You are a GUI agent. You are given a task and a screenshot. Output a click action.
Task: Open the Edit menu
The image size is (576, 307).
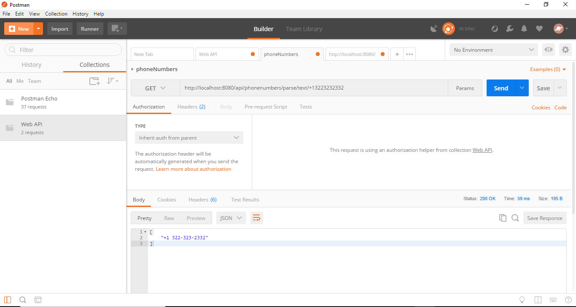pos(19,14)
